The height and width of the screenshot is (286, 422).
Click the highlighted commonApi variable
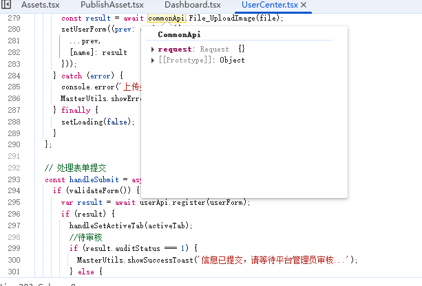(x=166, y=18)
